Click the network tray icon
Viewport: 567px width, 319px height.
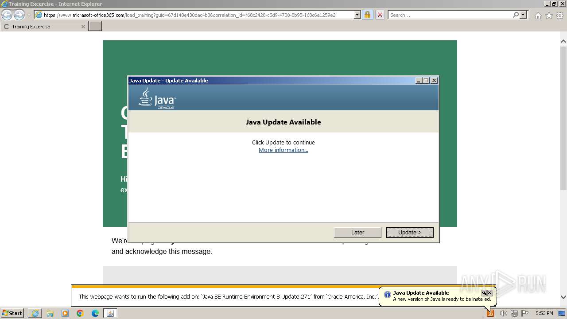tap(514, 313)
